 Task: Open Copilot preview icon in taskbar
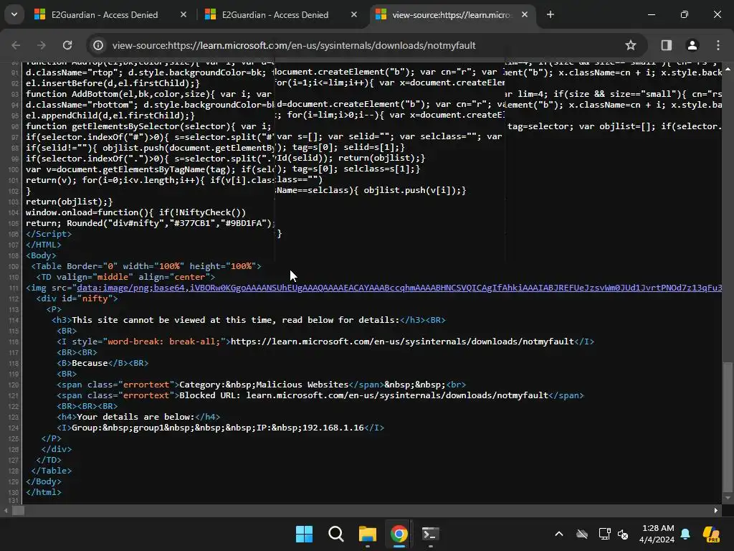point(712,534)
